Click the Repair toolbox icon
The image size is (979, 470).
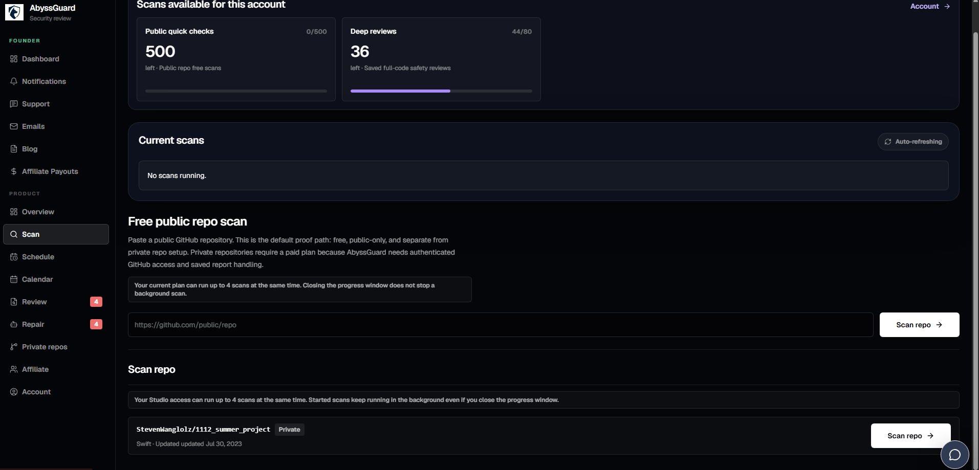click(x=14, y=324)
